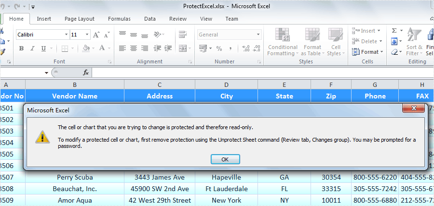
Task: Open the Name Box dropdown arrow
Action: 46,73
